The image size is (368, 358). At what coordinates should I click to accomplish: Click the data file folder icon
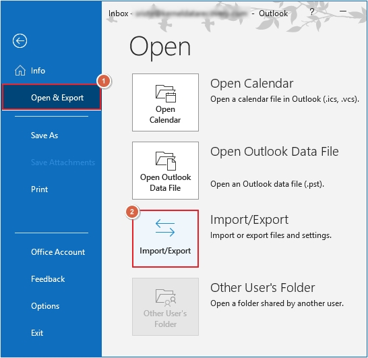(x=166, y=161)
